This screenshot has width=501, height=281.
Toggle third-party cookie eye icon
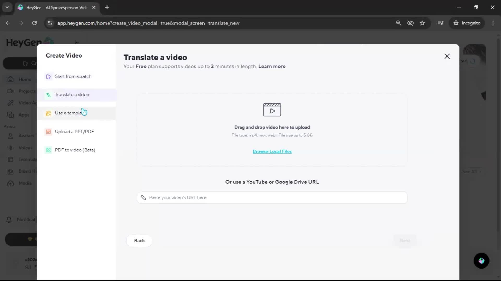(410, 23)
